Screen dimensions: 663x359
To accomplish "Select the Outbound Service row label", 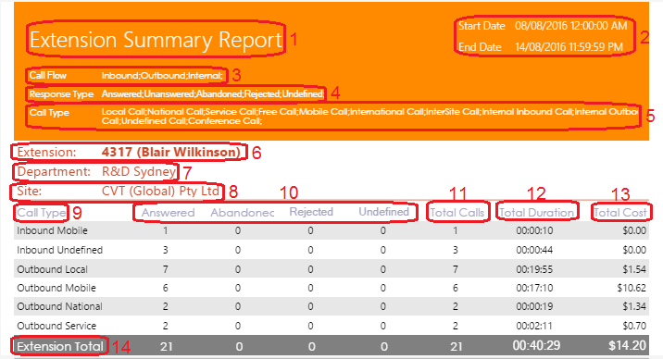I will pos(56,326).
